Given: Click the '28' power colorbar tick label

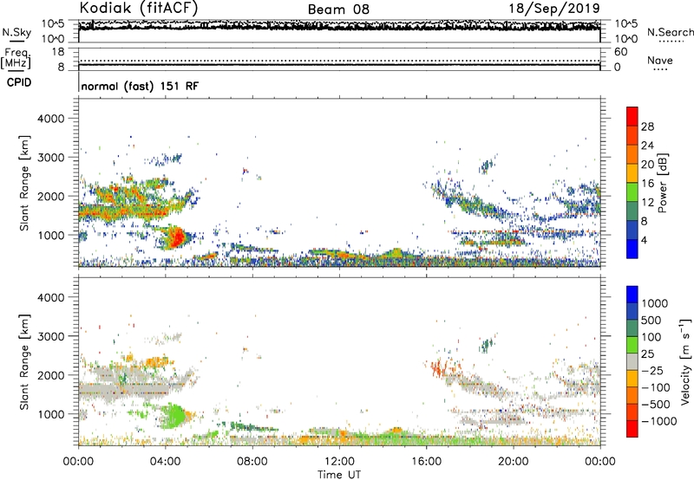Looking at the screenshot, I should (647, 126).
